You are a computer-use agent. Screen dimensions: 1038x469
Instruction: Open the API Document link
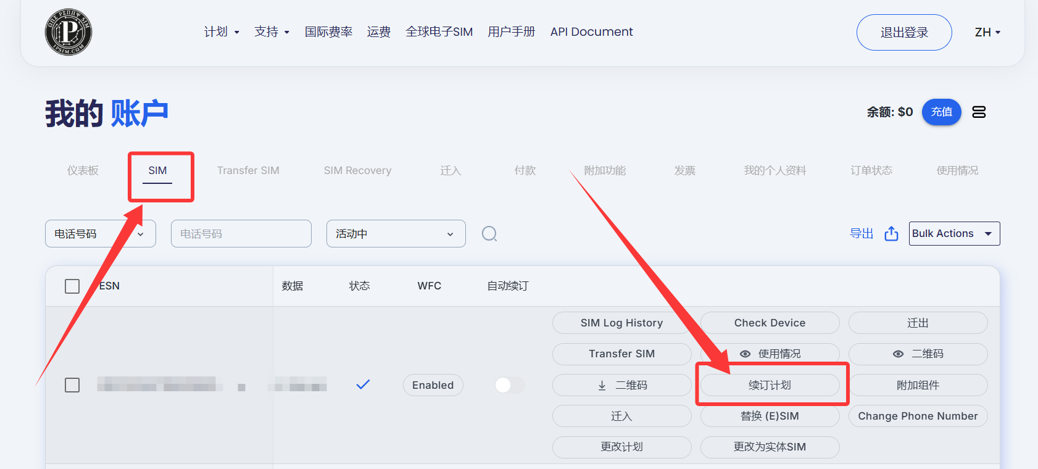click(x=591, y=32)
